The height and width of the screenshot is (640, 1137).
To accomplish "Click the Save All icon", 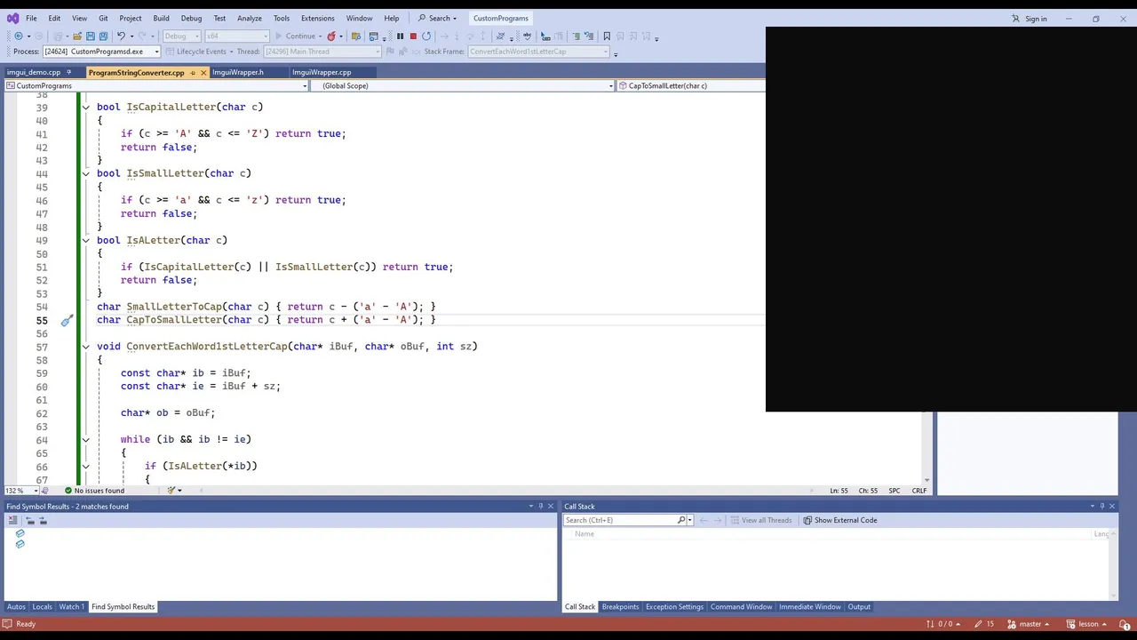I will pos(103,36).
